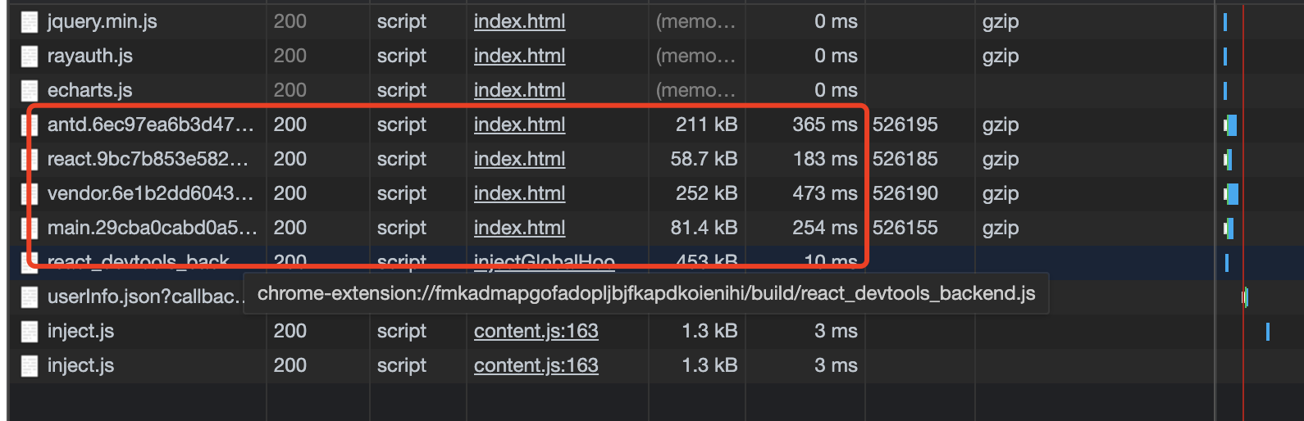1304x421 pixels.
Task: Open index.html initiator link for jquery.min.js
Action: [519, 22]
